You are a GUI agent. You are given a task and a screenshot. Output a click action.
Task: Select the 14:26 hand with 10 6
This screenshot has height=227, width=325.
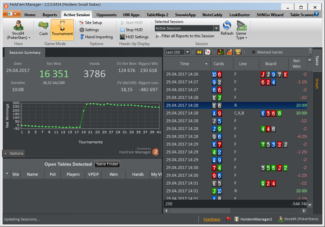click(235, 74)
